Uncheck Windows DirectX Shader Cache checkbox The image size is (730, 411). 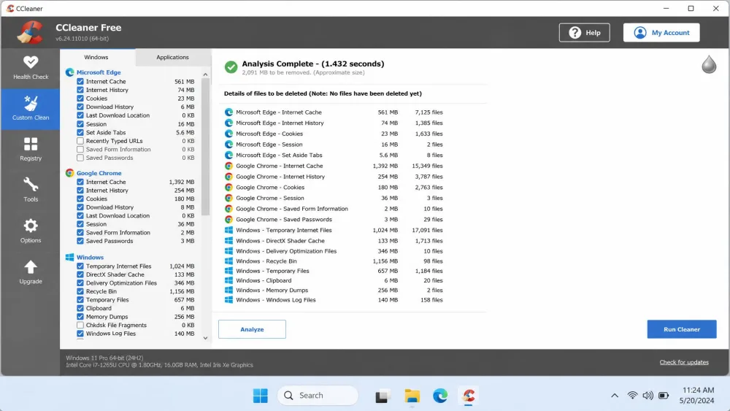80,274
